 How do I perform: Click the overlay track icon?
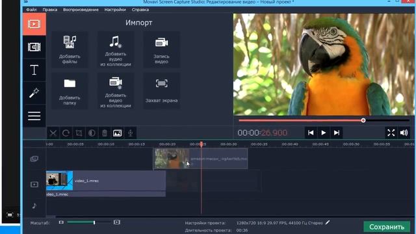tap(34, 159)
